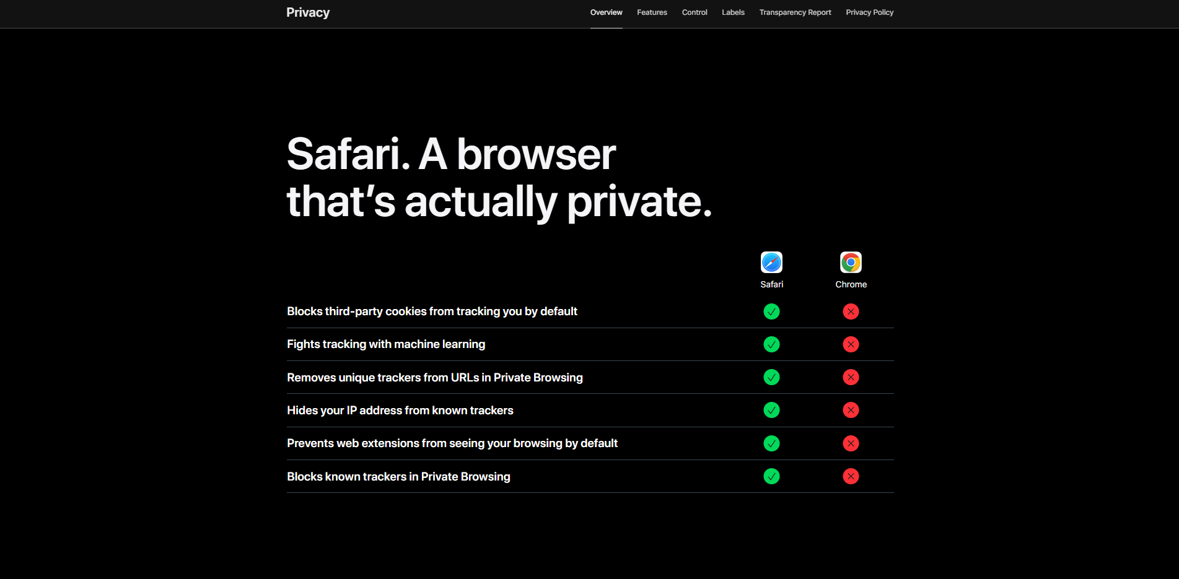Click Safari checkmark for hides IP address row
Image resolution: width=1179 pixels, height=579 pixels.
771,410
